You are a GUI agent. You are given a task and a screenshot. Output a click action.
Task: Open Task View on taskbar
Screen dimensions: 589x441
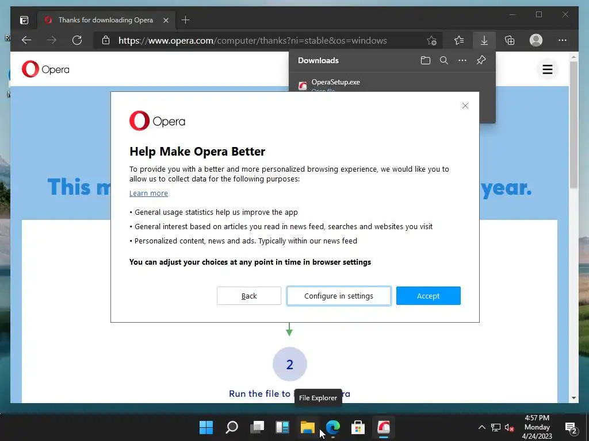pos(257,427)
